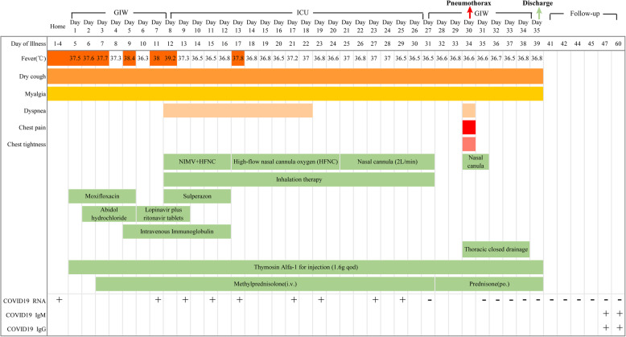Click the fever value 37.8
Screen dimensions: 626x337
[238, 58]
